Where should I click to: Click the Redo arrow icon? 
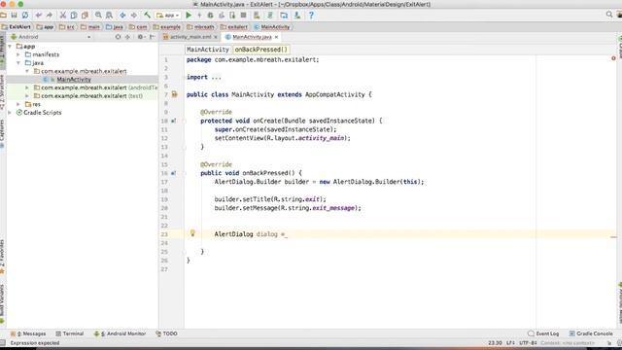click(50, 16)
